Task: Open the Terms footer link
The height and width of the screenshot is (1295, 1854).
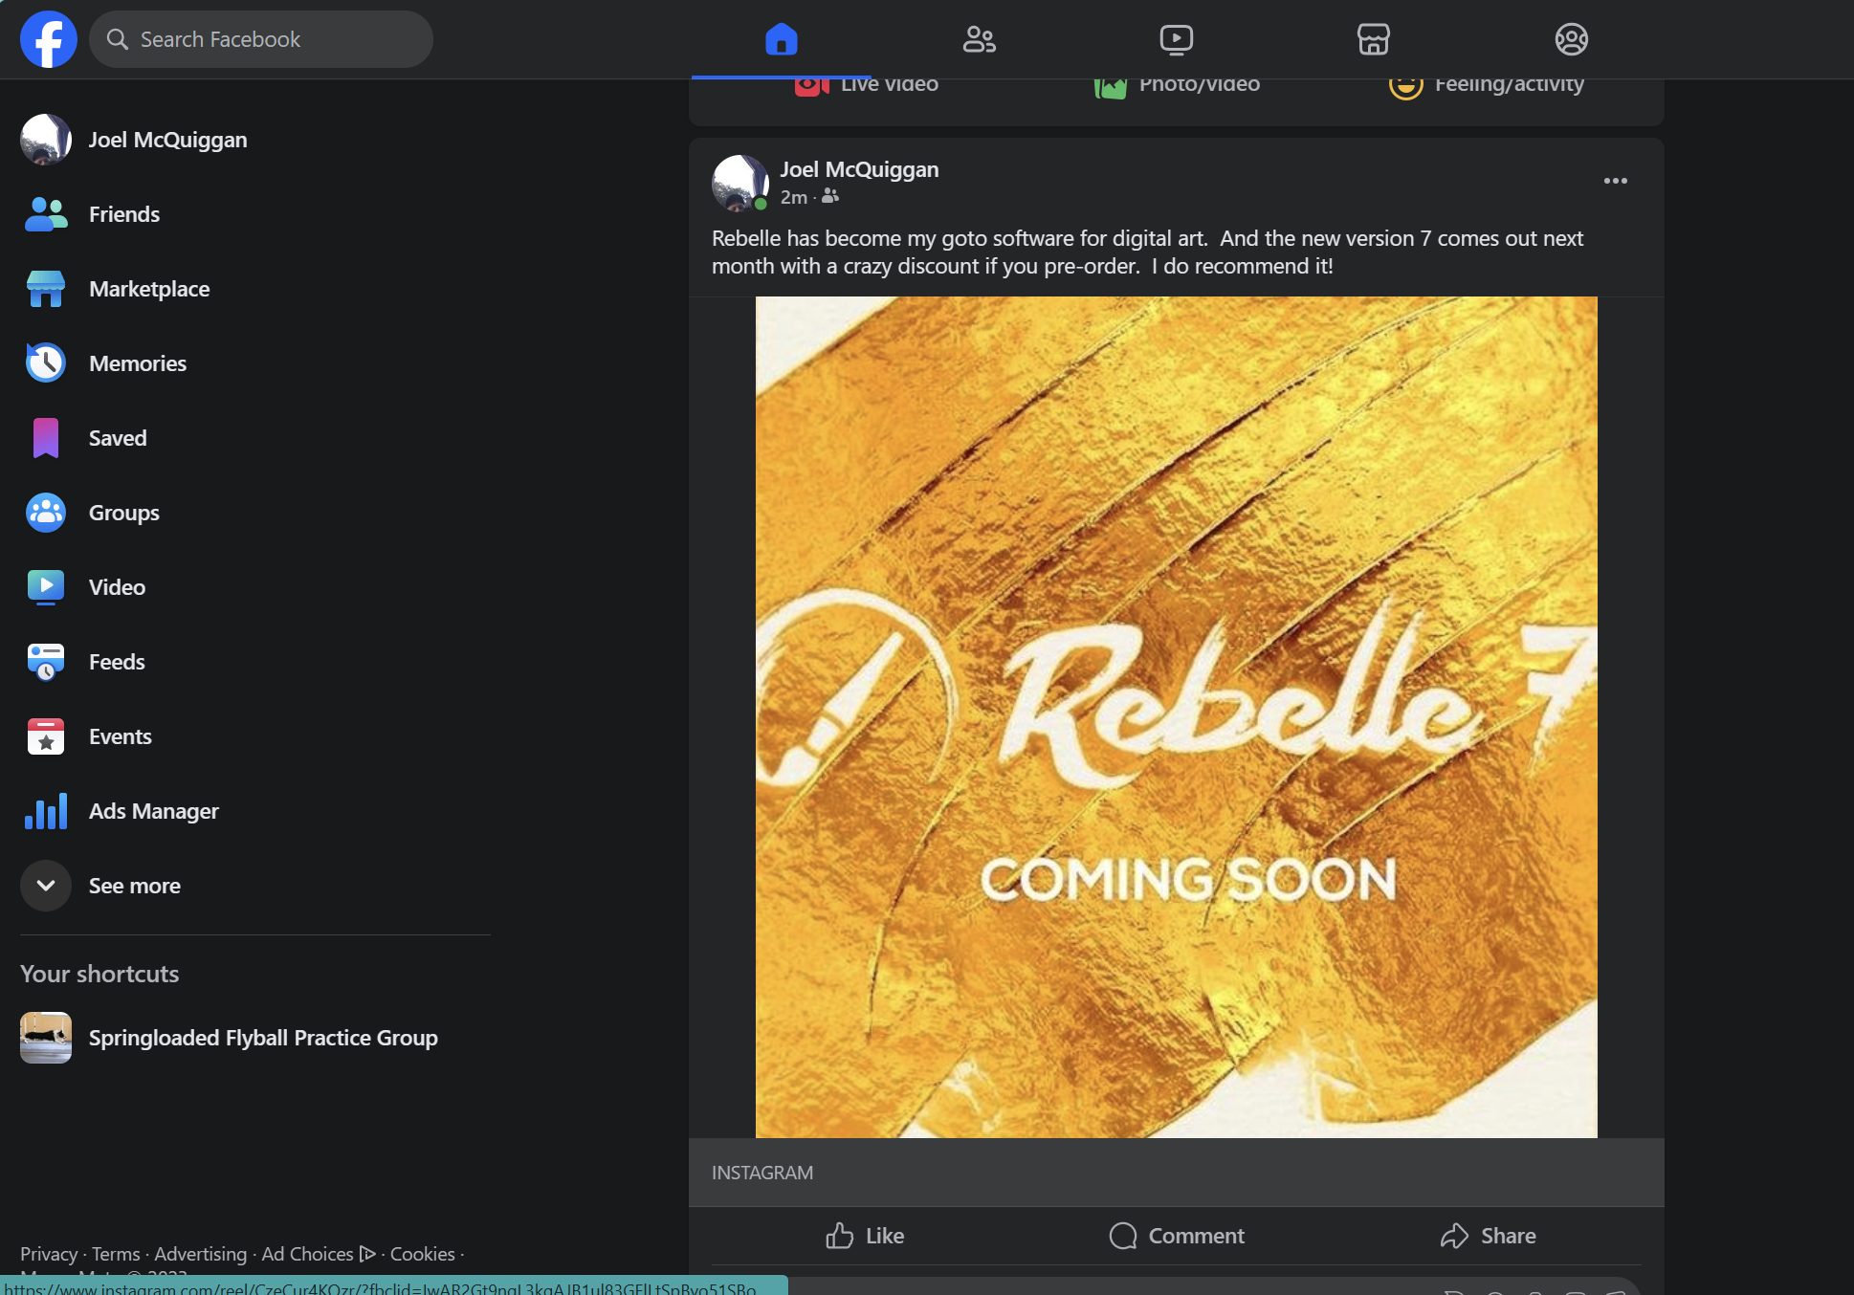Action: point(116,1254)
